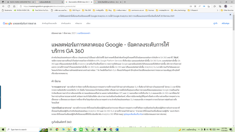
Task: Reload the page with the refresh icon
Action: tap(9, 6)
